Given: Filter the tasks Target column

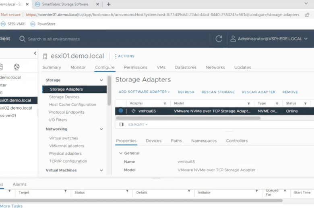Looking at the screenshot, I should tap(66, 191).
